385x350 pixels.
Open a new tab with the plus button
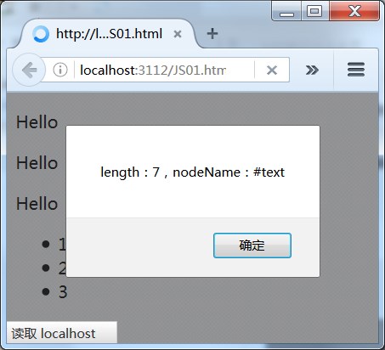[x=212, y=34]
